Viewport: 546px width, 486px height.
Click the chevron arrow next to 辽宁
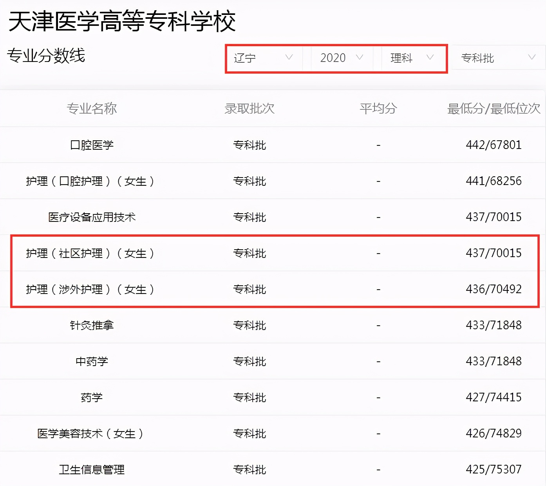coord(289,58)
